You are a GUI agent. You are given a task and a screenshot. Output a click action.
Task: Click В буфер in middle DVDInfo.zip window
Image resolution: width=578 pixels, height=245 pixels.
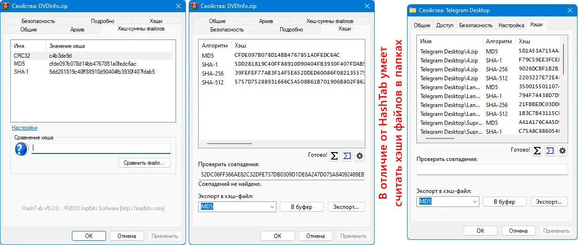[x=301, y=207]
